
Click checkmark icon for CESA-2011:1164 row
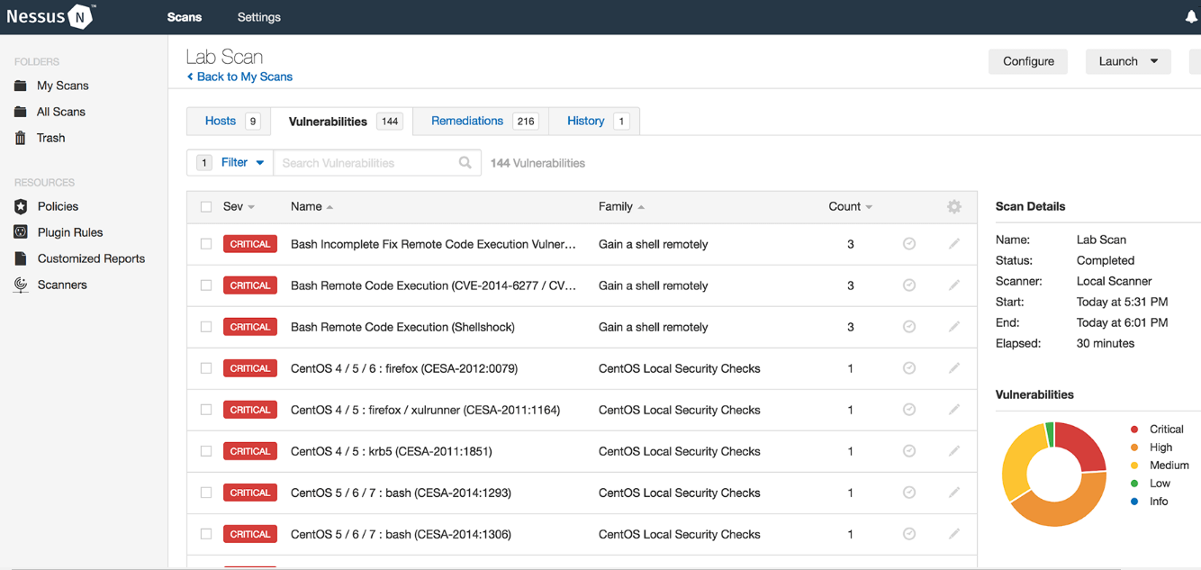coord(909,410)
